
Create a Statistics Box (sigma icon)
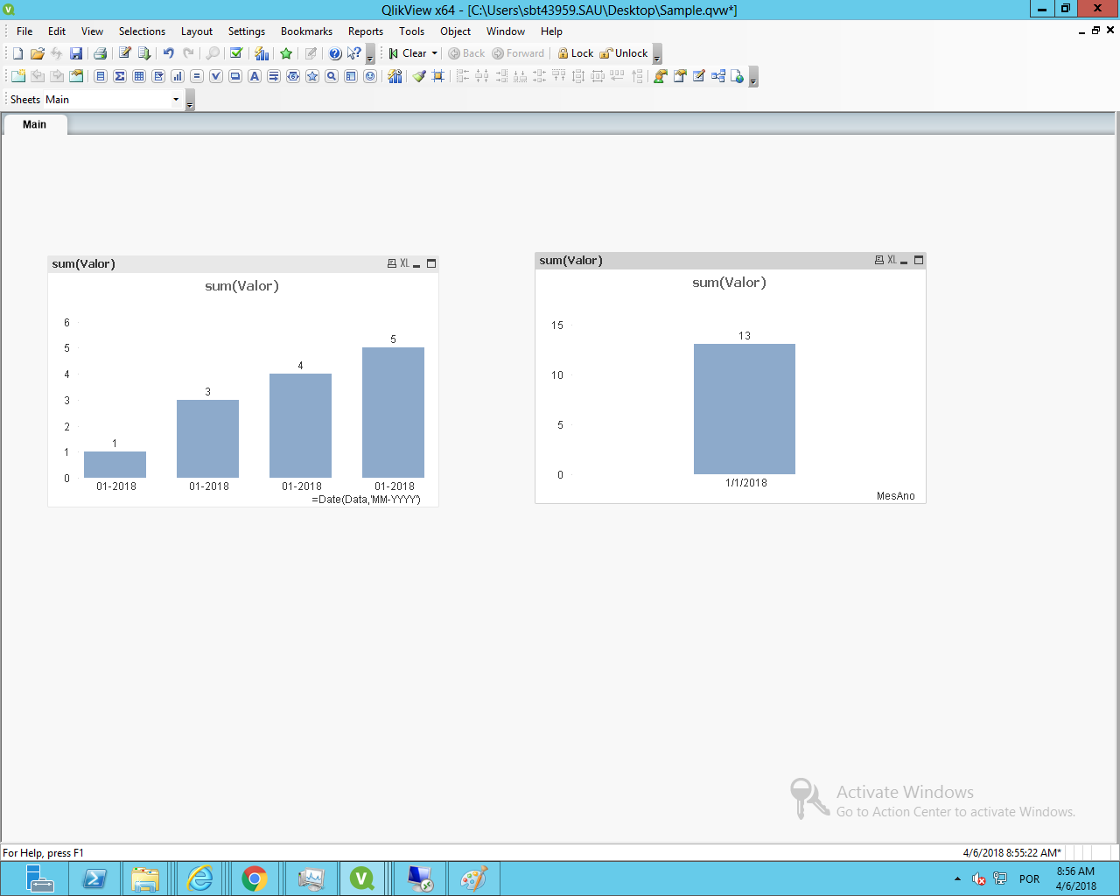click(120, 76)
